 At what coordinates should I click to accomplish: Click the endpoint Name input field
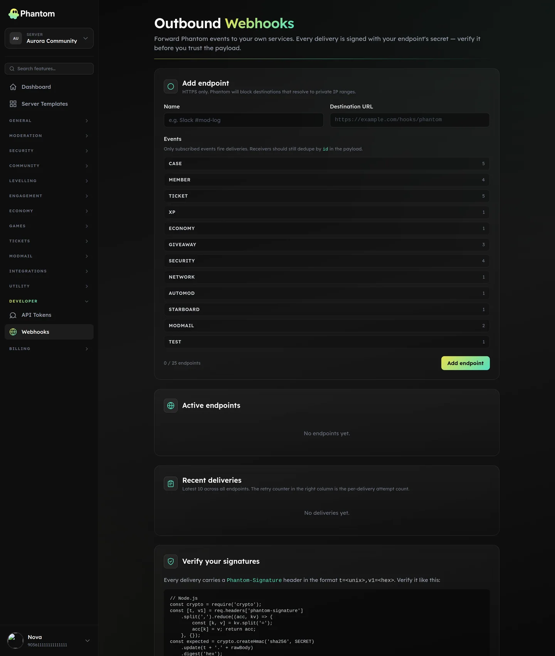click(x=244, y=120)
